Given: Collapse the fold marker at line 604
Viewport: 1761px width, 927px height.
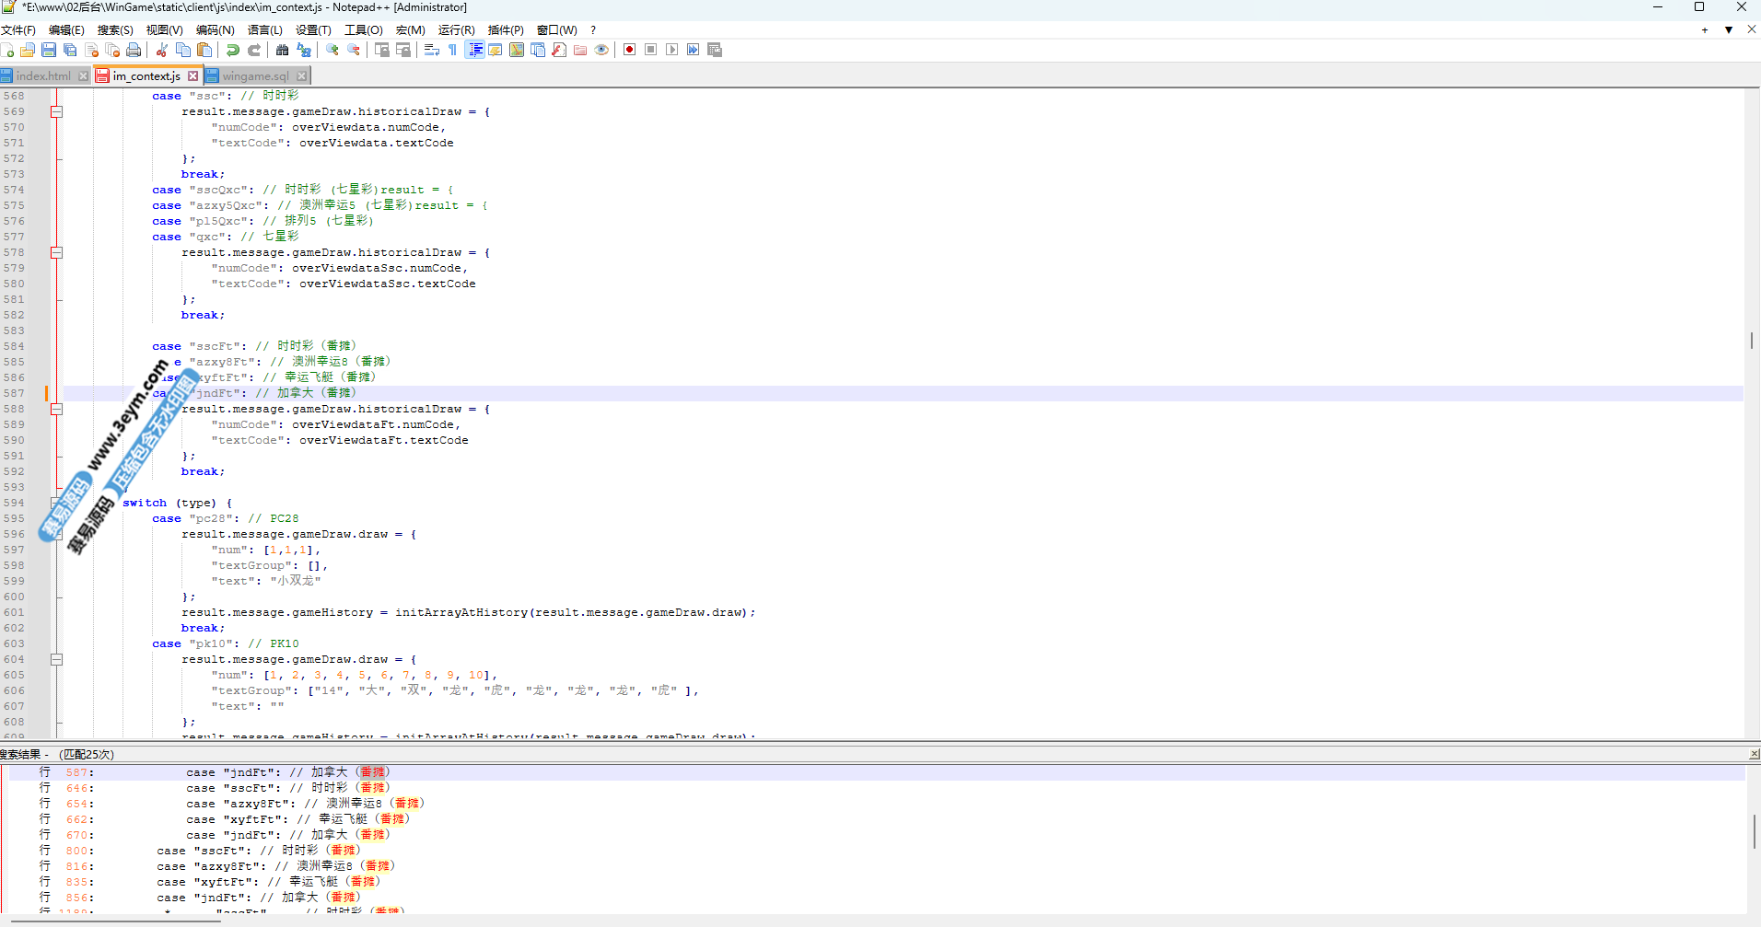Looking at the screenshot, I should pos(56,659).
